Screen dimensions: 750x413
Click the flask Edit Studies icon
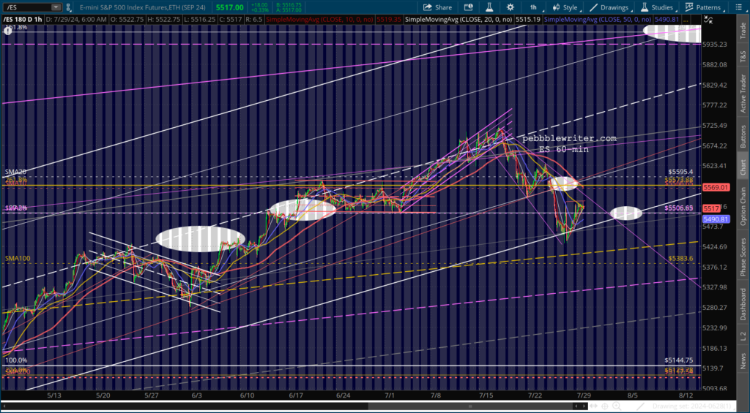coord(489,7)
